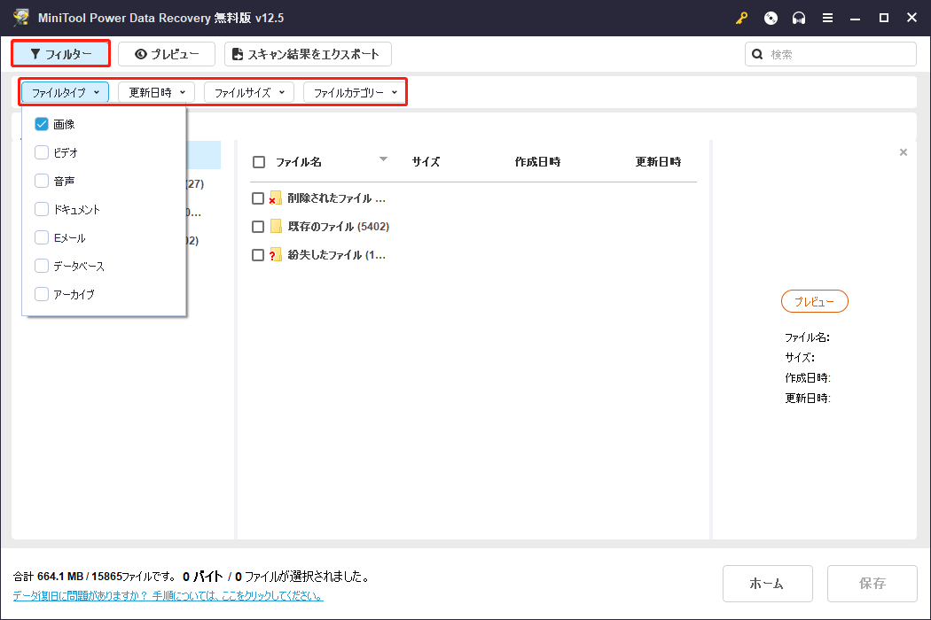Check the 紛失したファイル row checkbox
931x620 pixels.
(258, 255)
